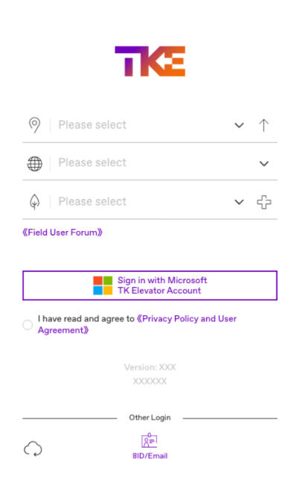The height and width of the screenshot is (503, 297).
Task: Click the plus cross icon
Action: click(x=264, y=202)
